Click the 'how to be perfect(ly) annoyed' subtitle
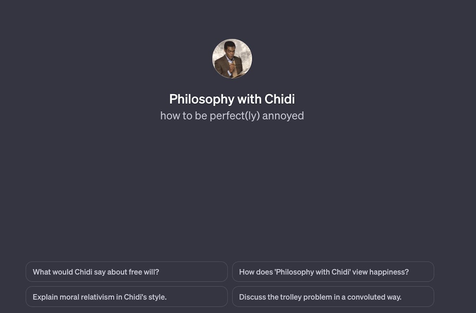 232,116
